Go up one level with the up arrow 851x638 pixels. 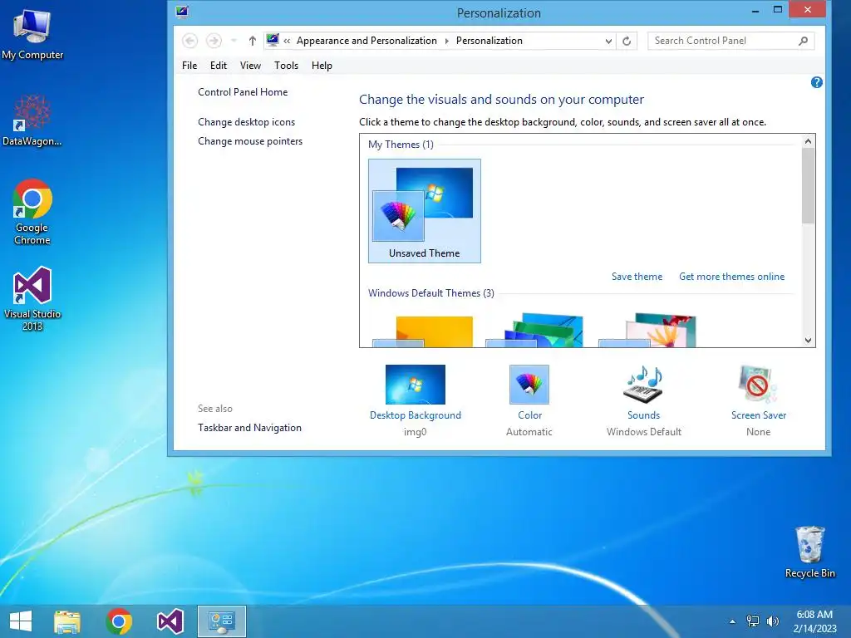click(253, 41)
